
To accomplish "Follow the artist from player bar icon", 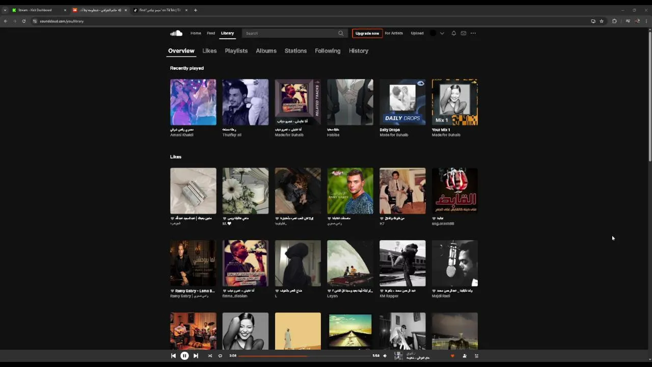I will 465,356.
